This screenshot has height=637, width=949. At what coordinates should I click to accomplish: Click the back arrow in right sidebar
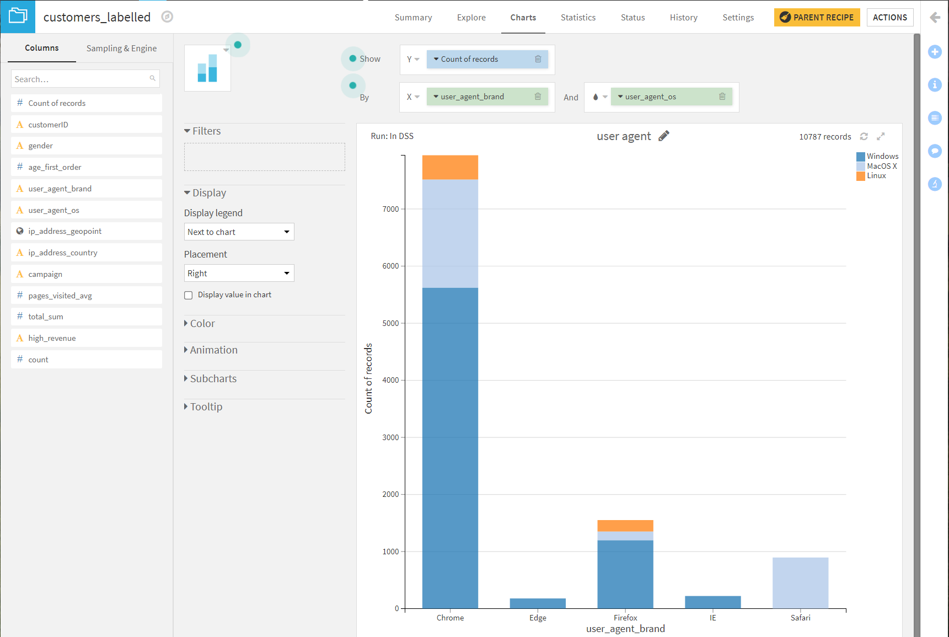pyautogui.click(x=935, y=18)
